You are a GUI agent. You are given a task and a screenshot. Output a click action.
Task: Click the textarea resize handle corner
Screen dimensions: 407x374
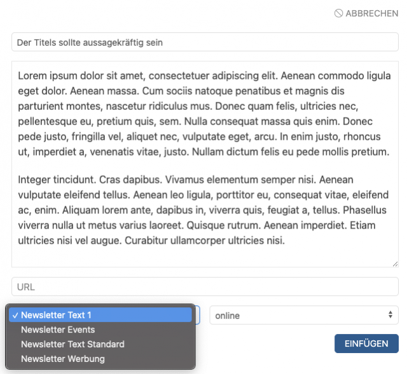[394, 263]
